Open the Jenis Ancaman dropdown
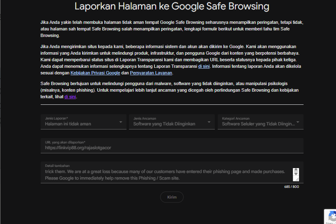Image resolution: width=336 pixels, height=224 pixels. click(172, 122)
